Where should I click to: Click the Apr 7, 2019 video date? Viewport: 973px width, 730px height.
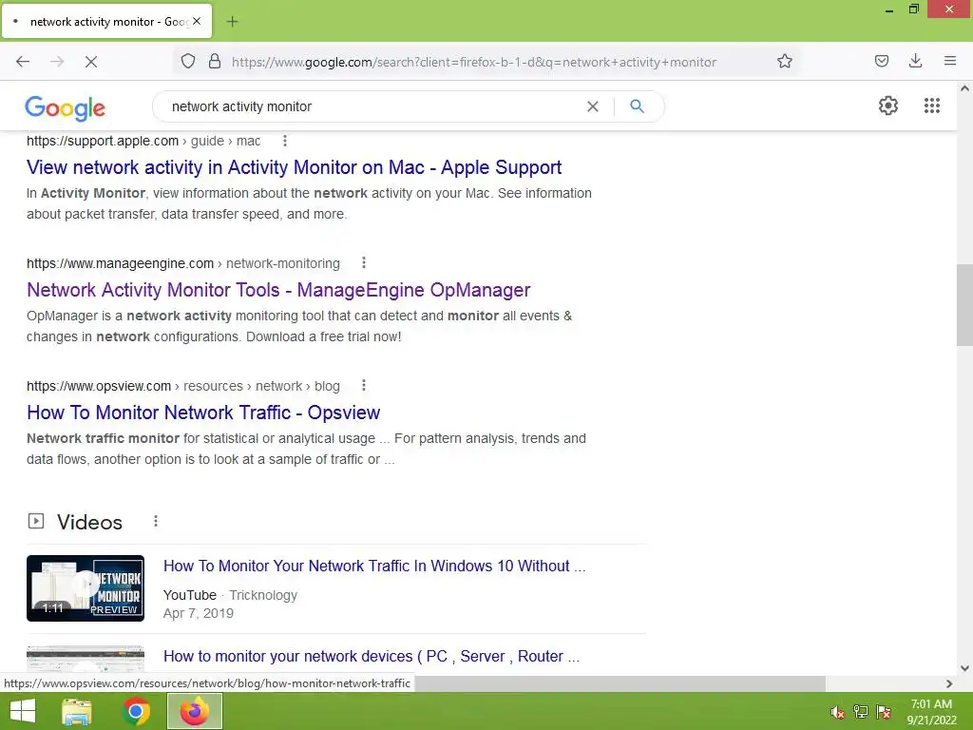coord(199,613)
